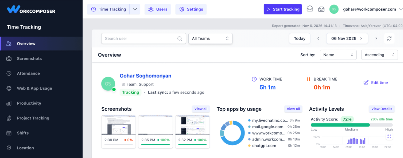Click the search magnifier icon

180,39
